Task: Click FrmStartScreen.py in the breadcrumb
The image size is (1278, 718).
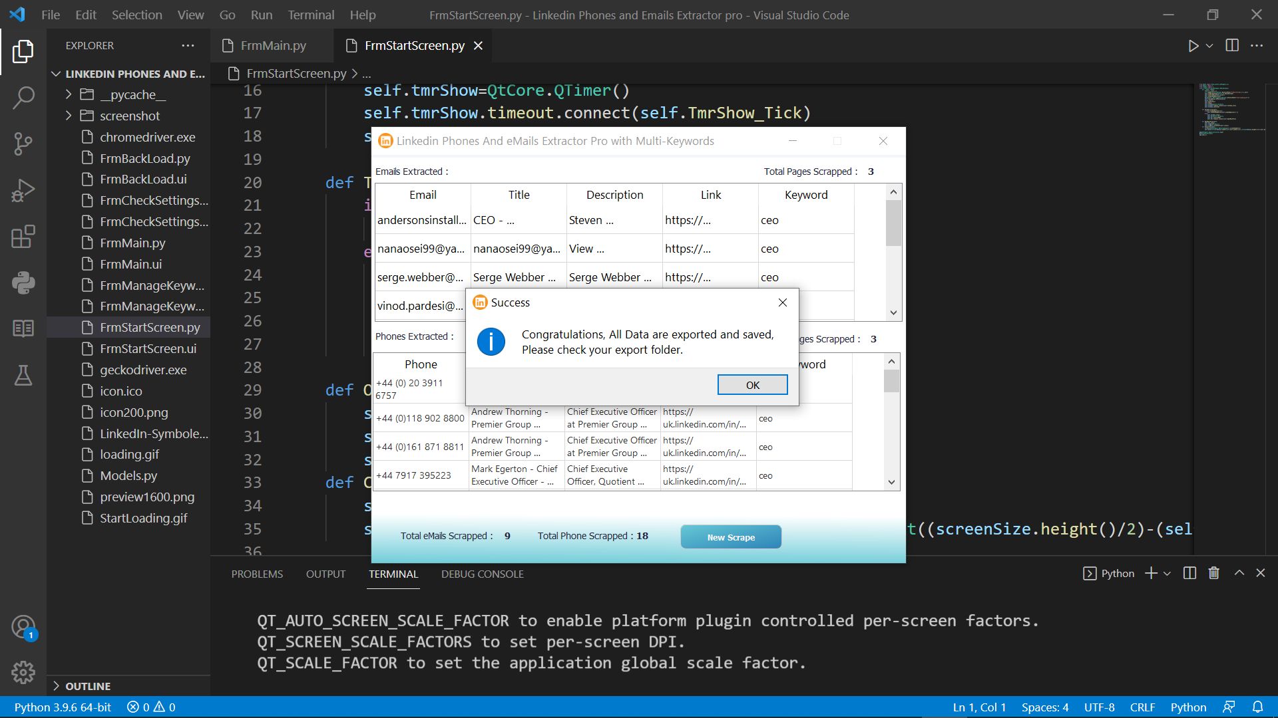Action: click(x=296, y=73)
